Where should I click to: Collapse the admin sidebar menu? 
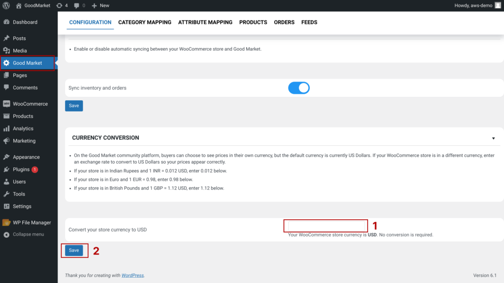tap(28, 234)
